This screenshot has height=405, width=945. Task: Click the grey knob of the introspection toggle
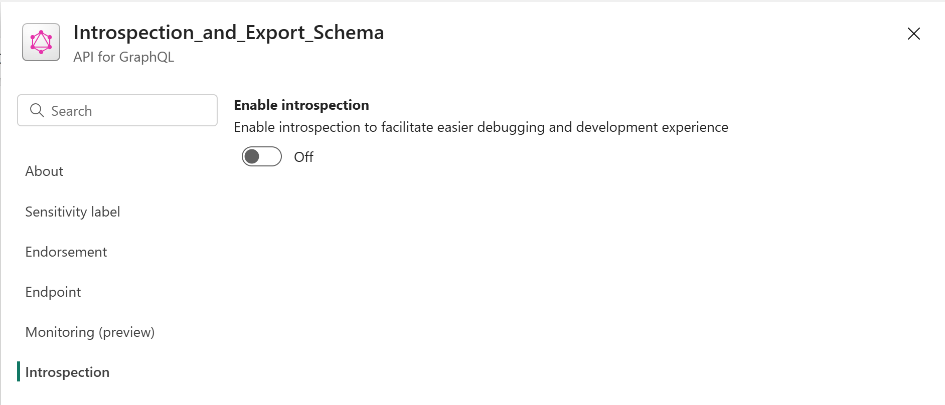click(x=252, y=156)
